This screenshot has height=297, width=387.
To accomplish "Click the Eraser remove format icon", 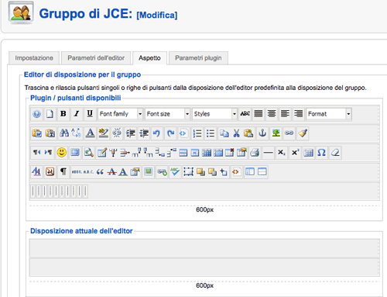I will pos(335,153).
